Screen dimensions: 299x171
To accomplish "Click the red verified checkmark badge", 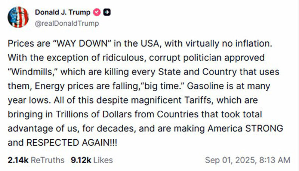I will tap(97, 12).
